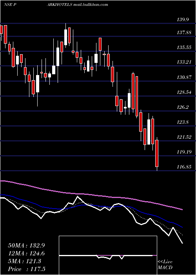Click the 128.54 price level label

tap(184, 92)
